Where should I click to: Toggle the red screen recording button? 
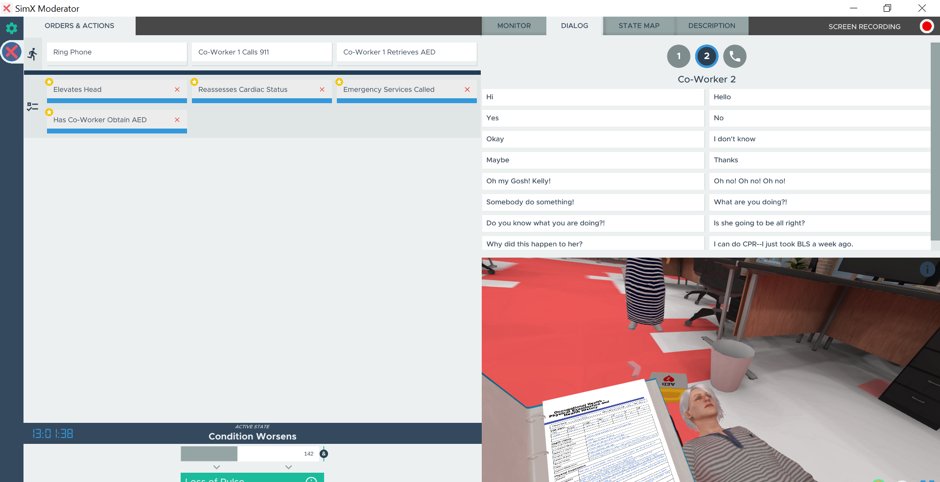tap(926, 26)
